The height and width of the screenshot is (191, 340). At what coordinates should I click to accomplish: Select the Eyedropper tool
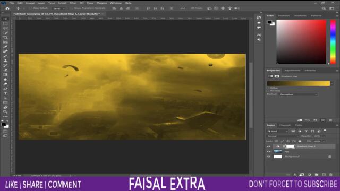(x=5, y=47)
